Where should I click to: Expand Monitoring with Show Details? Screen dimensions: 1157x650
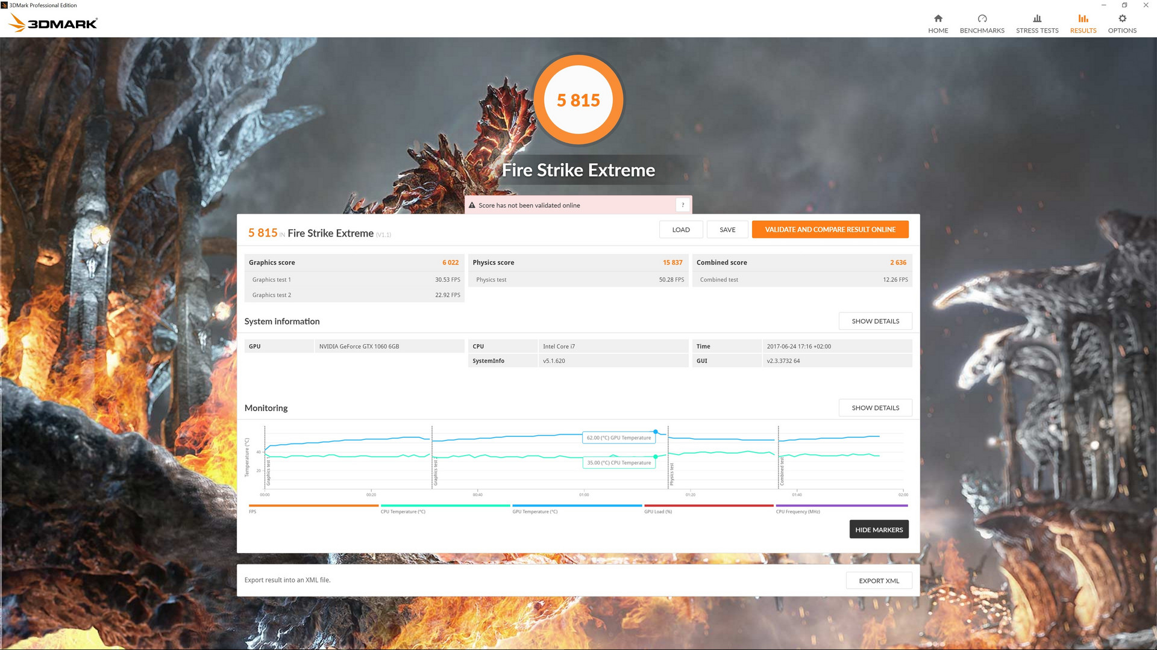[x=875, y=408]
